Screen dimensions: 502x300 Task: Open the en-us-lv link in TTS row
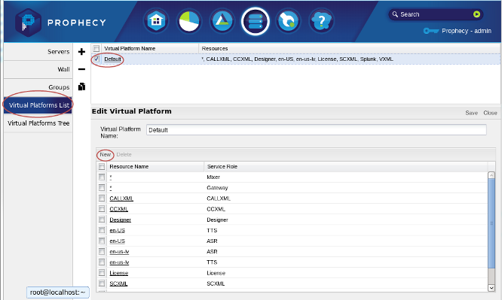coord(119,262)
